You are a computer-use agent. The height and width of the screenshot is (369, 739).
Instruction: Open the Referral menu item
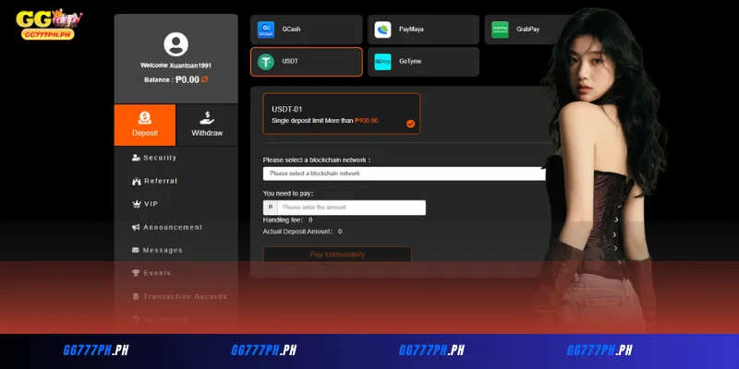(154, 181)
